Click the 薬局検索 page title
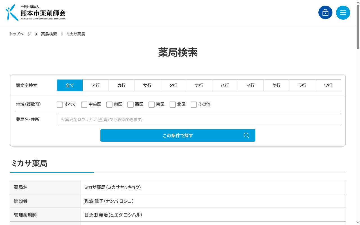The width and height of the screenshot is (360, 225). click(178, 53)
